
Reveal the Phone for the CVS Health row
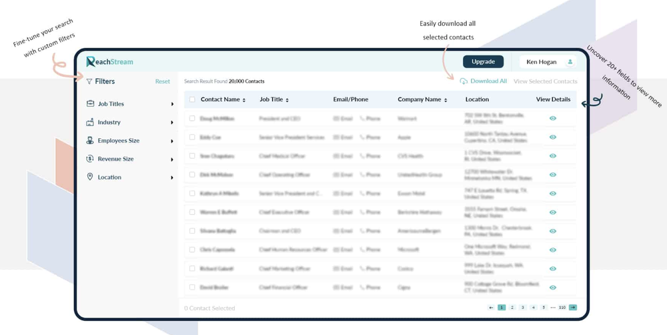pyautogui.click(x=370, y=155)
